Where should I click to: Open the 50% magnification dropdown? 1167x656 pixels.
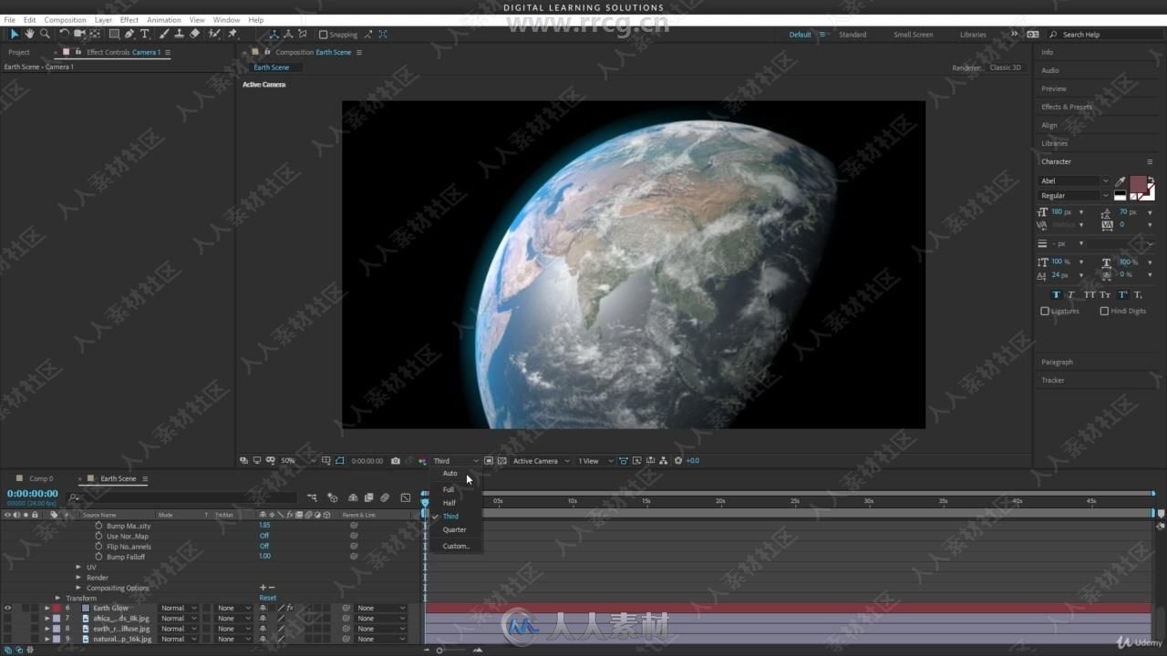[298, 461]
